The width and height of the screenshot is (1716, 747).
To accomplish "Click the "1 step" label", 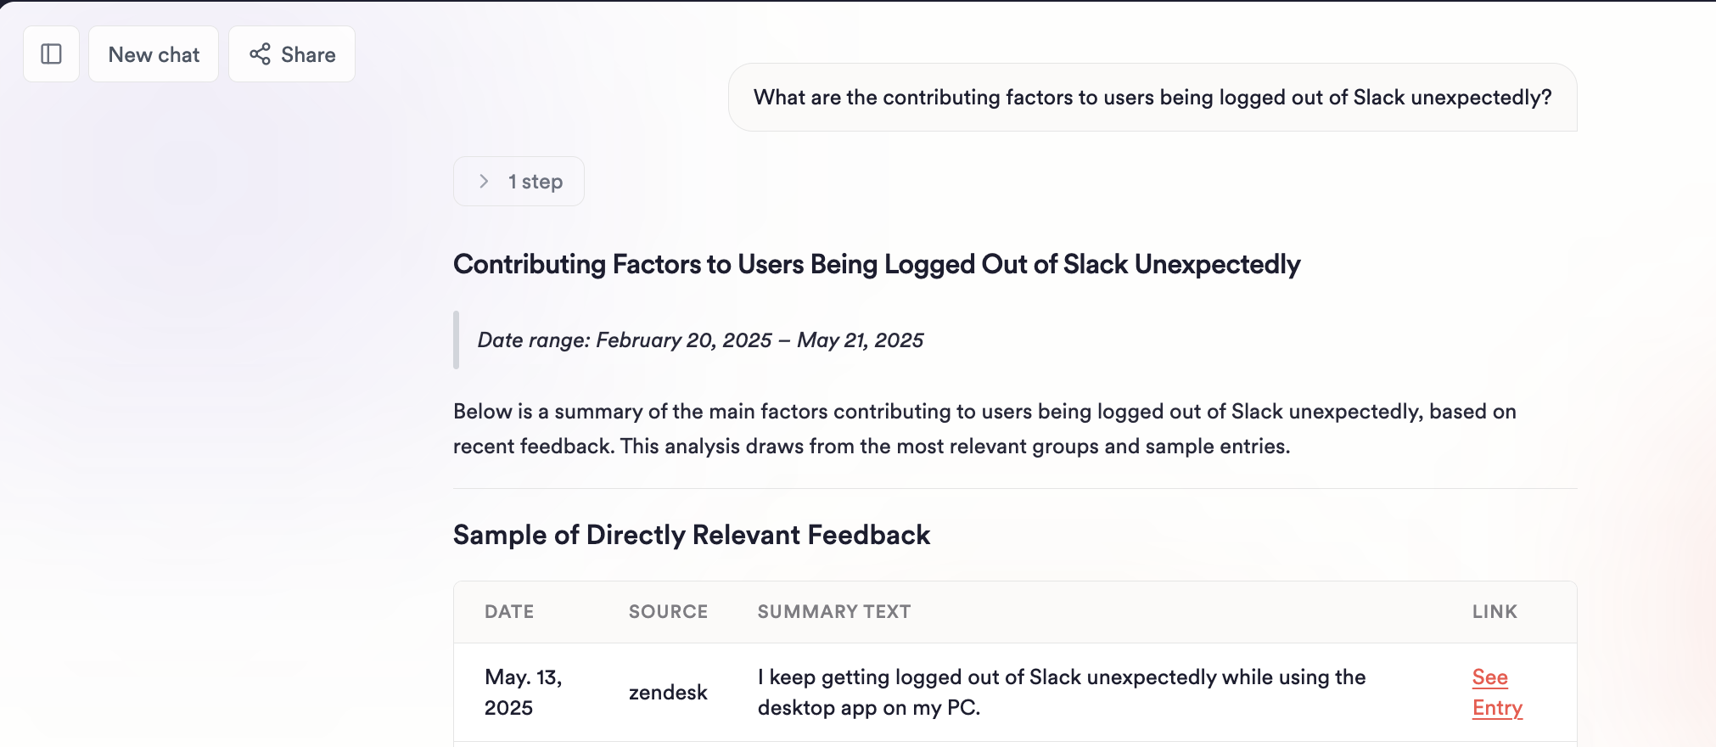I will point(536,182).
